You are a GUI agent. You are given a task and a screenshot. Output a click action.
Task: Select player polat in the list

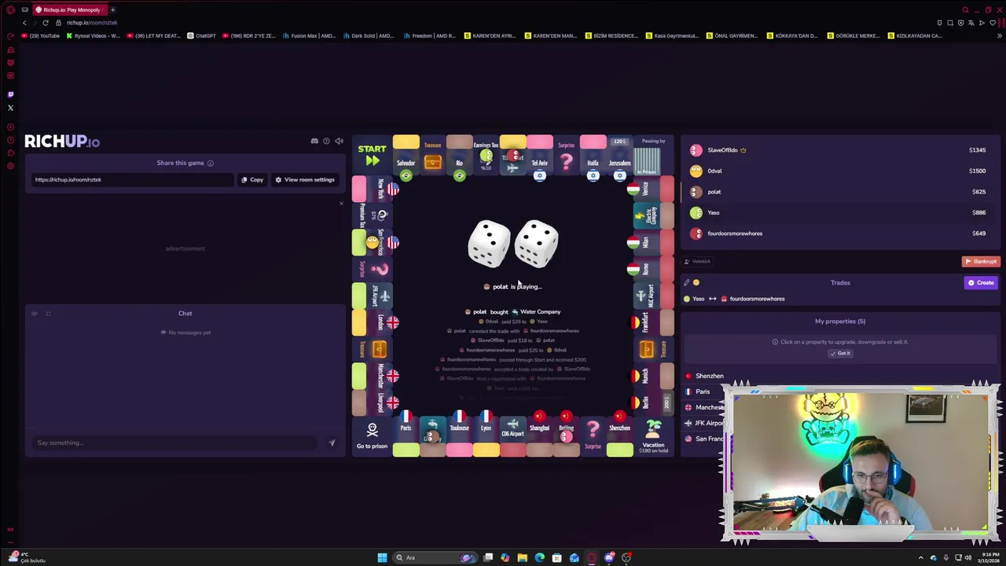pos(839,192)
